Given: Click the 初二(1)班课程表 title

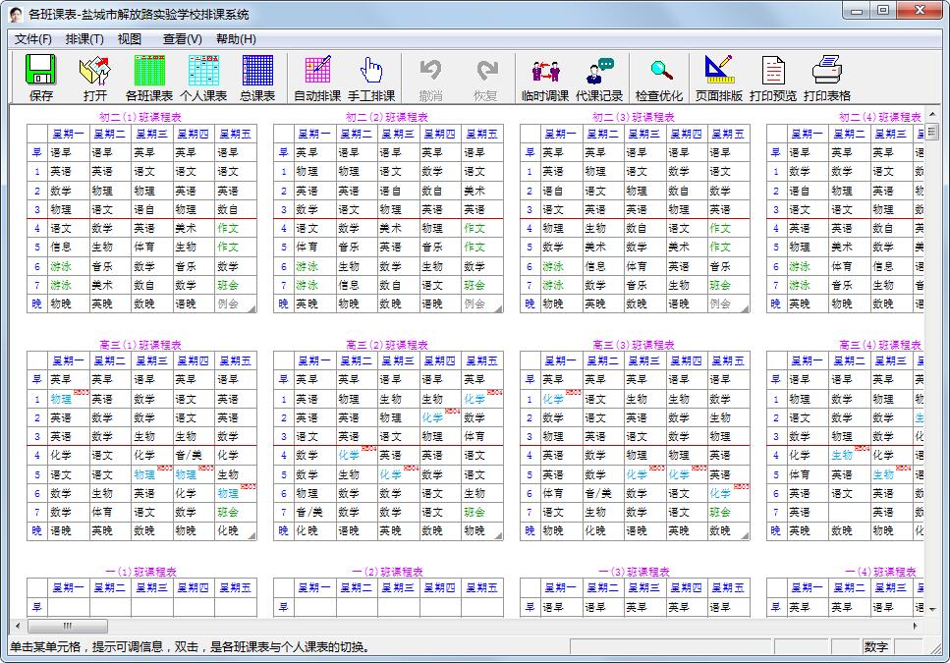Looking at the screenshot, I should coord(140,117).
